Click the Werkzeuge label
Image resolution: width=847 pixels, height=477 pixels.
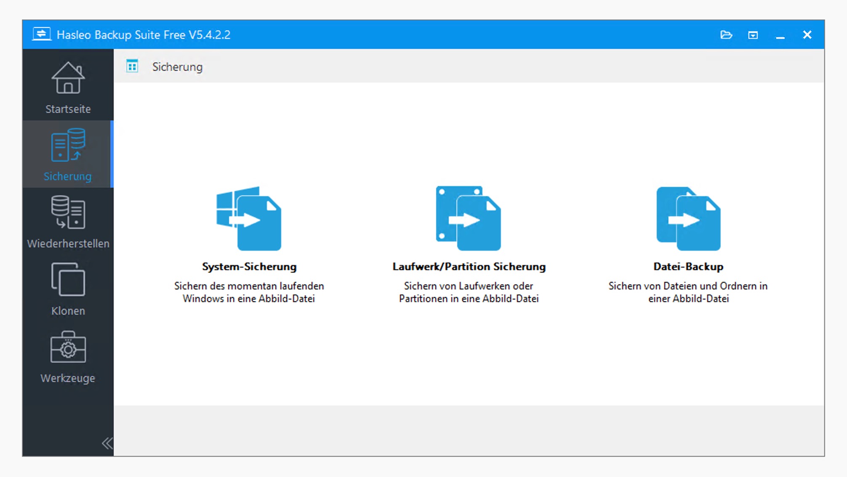pos(68,378)
